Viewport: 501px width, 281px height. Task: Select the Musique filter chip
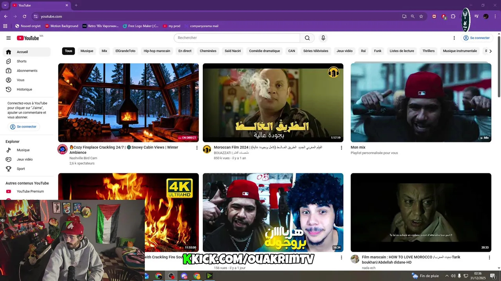(87, 51)
